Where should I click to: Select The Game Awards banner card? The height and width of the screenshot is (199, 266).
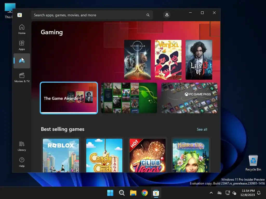click(x=69, y=98)
